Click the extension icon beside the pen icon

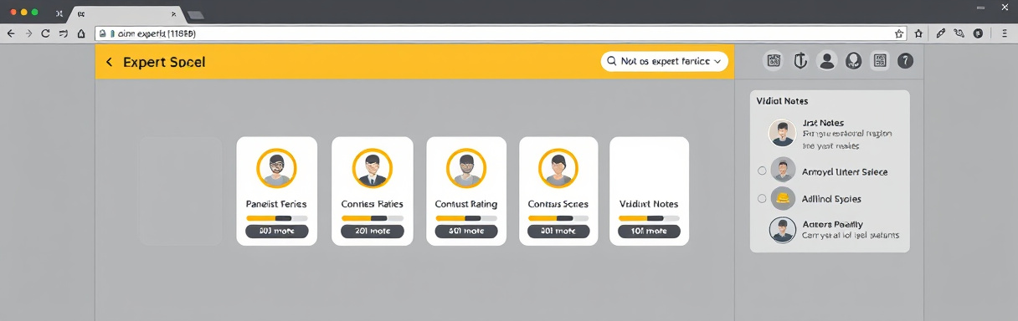959,33
